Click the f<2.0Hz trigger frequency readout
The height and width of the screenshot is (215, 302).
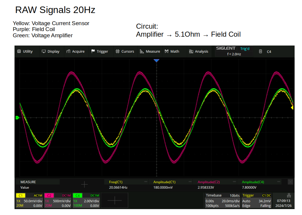click(x=234, y=54)
